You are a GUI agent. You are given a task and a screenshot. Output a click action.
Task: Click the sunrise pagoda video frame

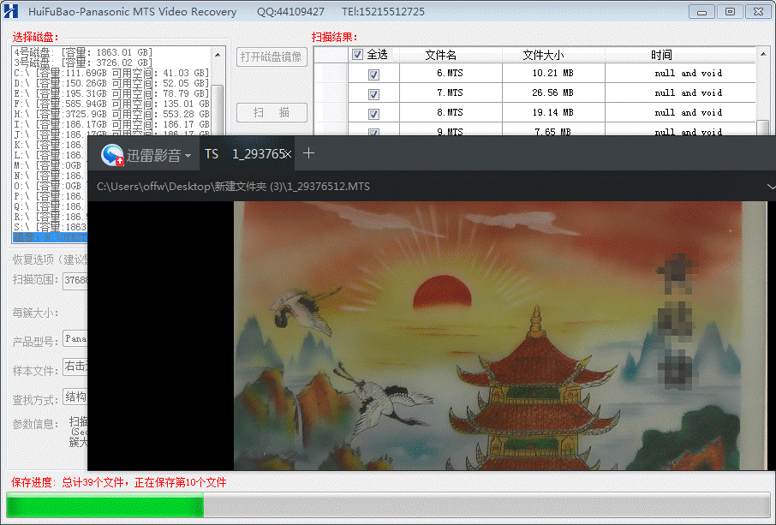(500, 336)
